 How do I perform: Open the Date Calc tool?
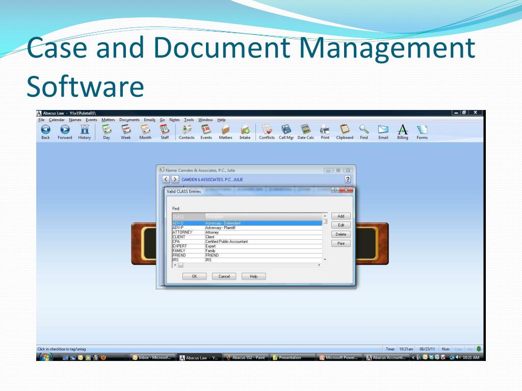306,132
